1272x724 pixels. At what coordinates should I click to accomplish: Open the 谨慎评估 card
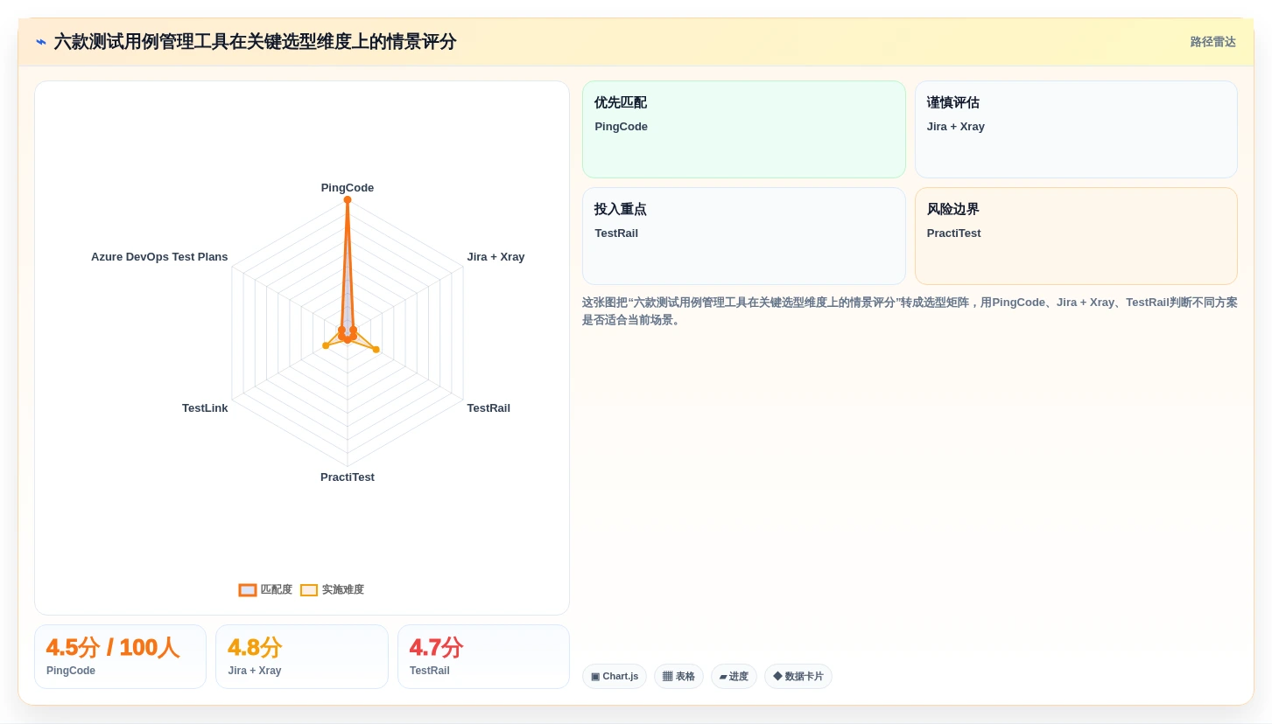click(x=1076, y=129)
